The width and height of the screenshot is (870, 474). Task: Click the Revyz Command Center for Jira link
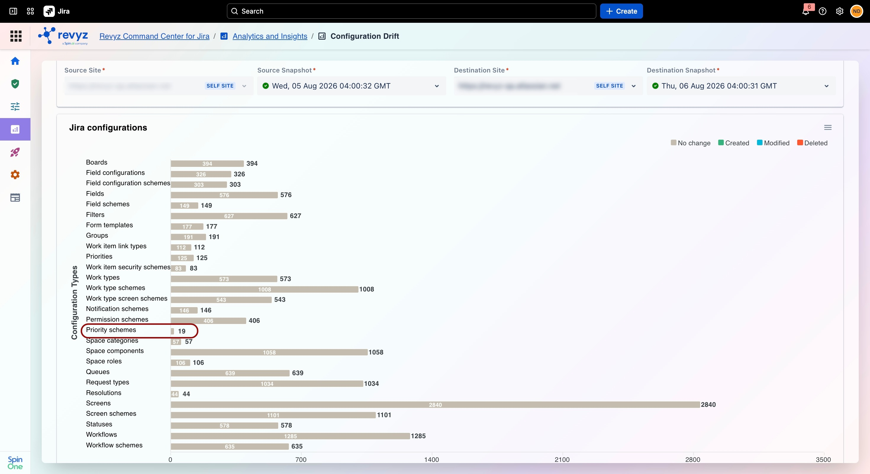click(154, 36)
